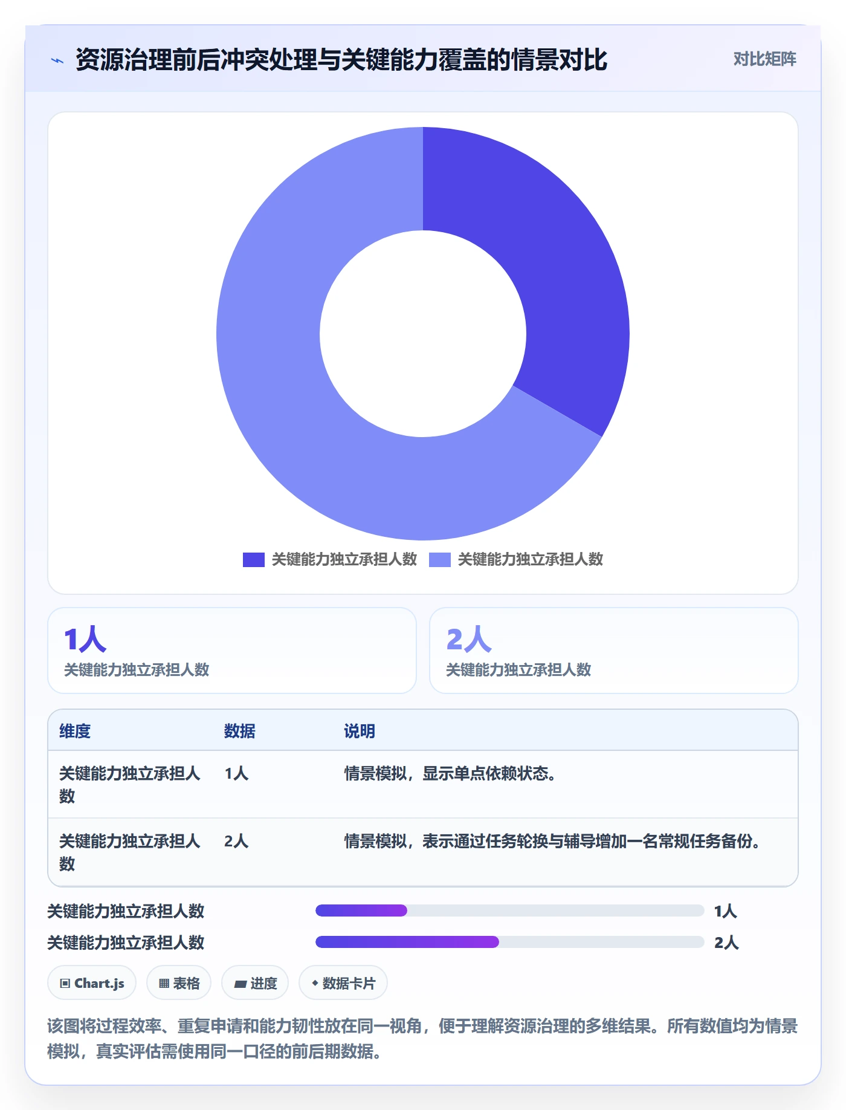Click the 数据 column header

(240, 731)
